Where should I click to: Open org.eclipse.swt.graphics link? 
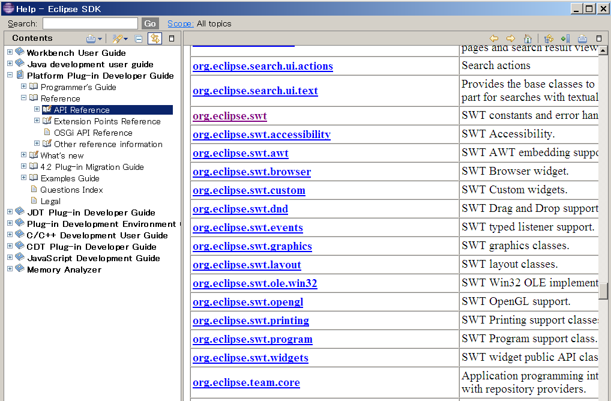pyautogui.click(x=252, y=246)
